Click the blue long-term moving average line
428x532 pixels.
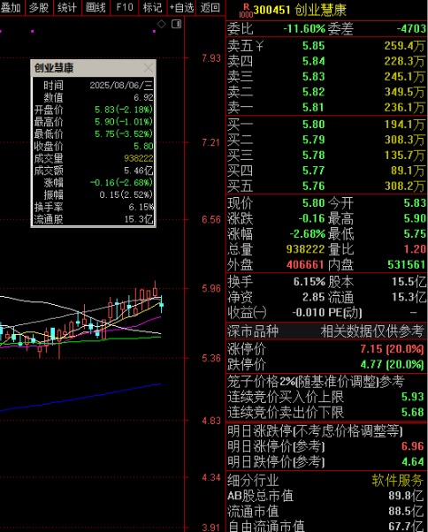point(80,398)
